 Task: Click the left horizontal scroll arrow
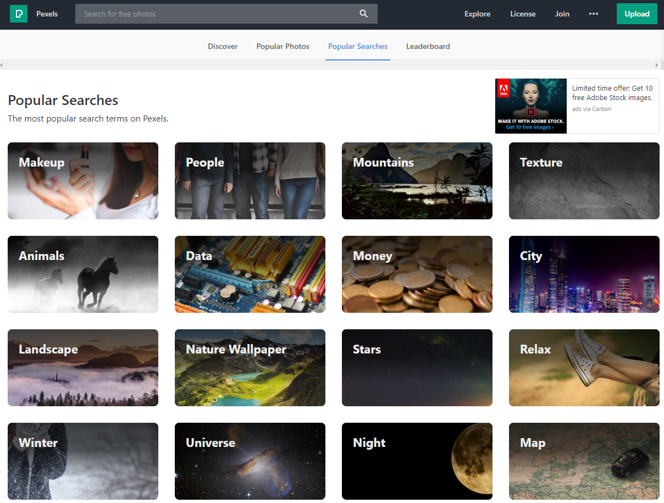(x=2, y=65)
